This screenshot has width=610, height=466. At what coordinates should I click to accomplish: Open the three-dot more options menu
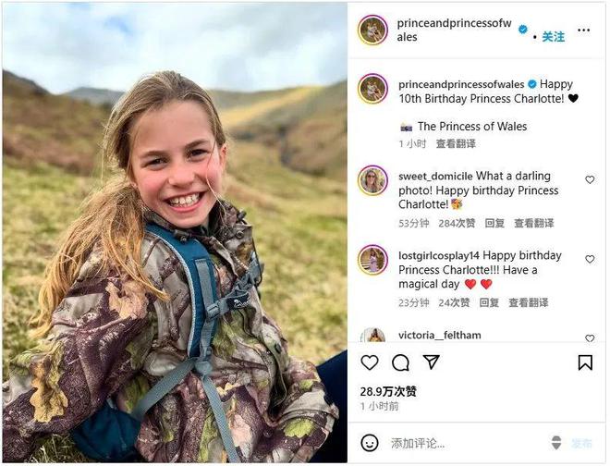pyautogui.click(x=583, y=31)
